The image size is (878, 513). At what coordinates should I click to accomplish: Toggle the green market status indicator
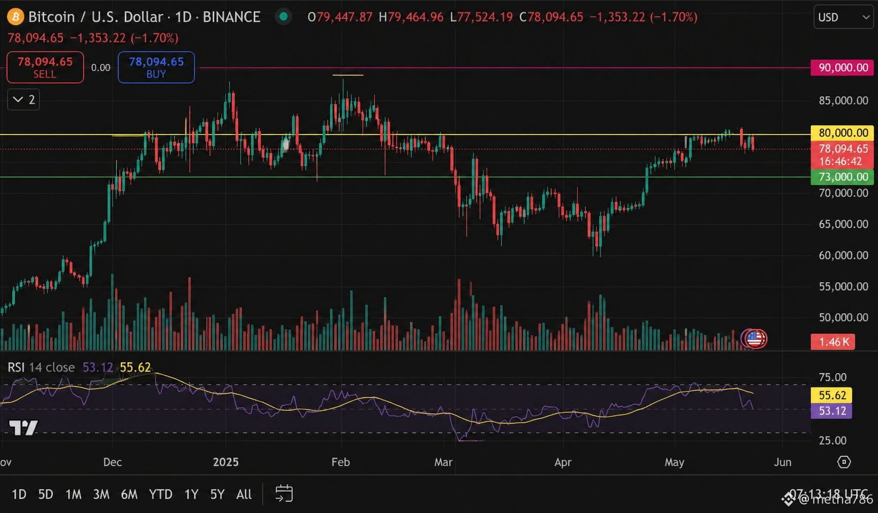coord(284,17)
